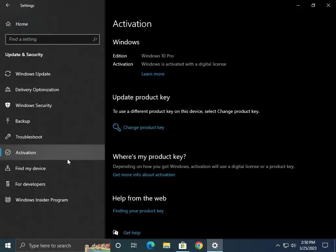
Task: Launch Microsoft Edge from taskbar
Action: tap(150, 245)
